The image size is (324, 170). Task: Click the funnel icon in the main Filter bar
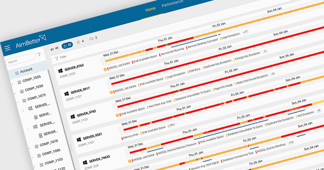point(56,58)
